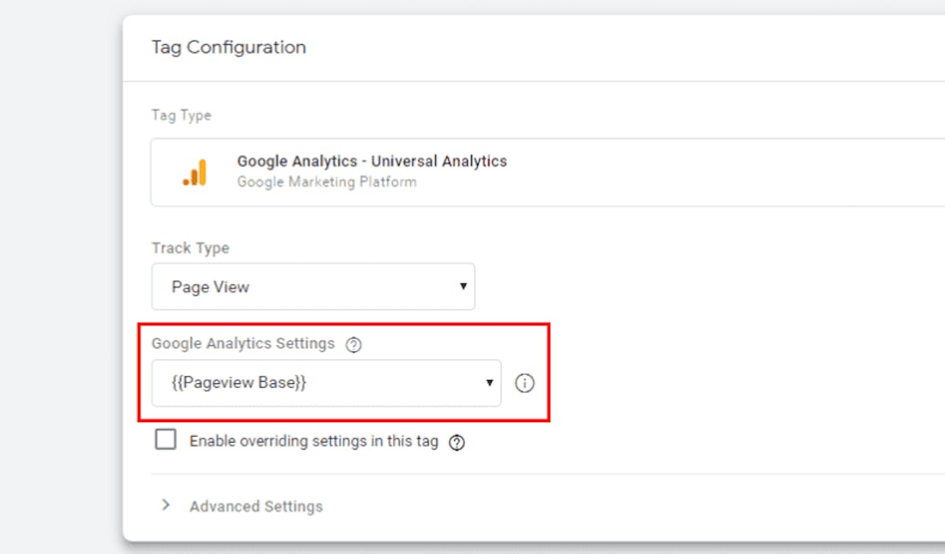The image size is (945, 554).
Task: Click info icon beside Pageview Base dropdown
Action: click(524, 383)
